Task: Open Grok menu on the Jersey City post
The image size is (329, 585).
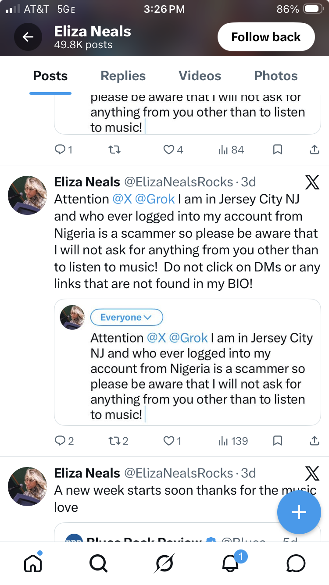Action: tap(312, 182)
